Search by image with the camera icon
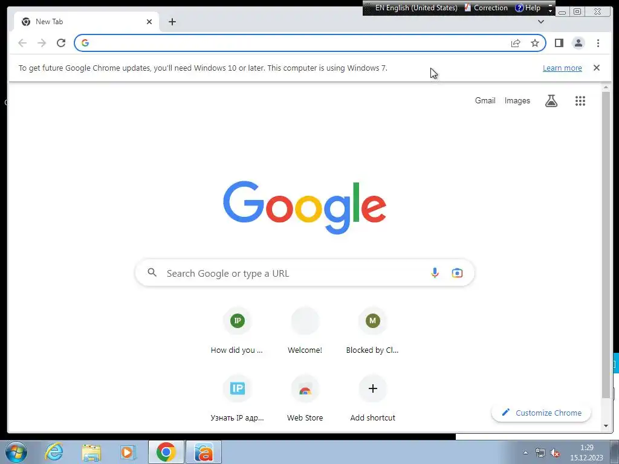The image size is (619, 464). [457, 273]
